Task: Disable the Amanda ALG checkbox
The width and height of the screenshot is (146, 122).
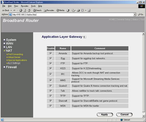Action: tap(51, 53)
